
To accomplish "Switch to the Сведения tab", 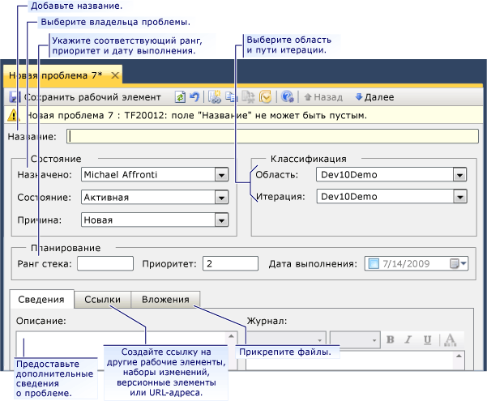I will click(41, 300).
